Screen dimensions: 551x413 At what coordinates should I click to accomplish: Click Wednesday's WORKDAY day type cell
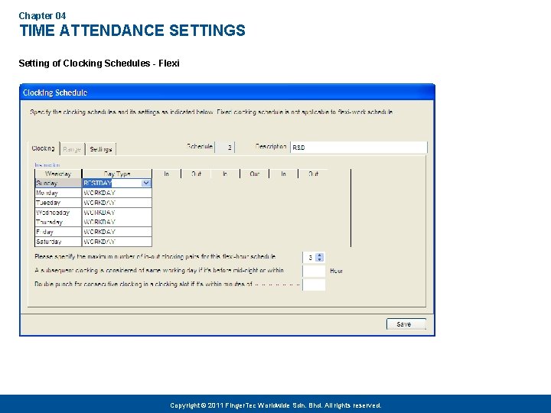117,213
